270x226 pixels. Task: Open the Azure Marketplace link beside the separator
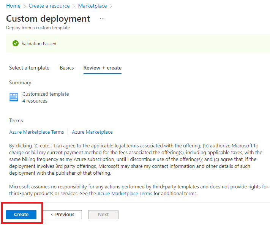click(92, 132)
